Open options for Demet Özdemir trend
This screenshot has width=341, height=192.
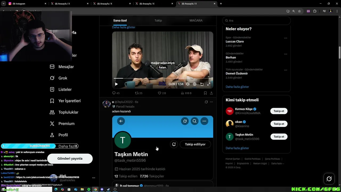point(286,70)
